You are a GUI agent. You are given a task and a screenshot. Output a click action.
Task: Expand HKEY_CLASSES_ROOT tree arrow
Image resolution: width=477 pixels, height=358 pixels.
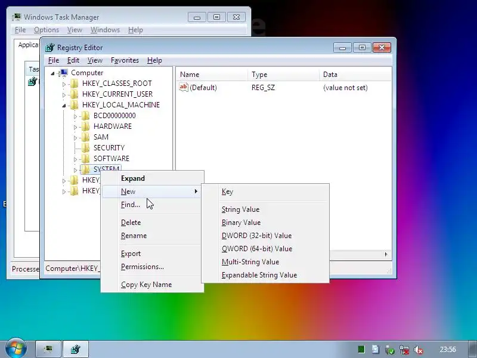click(x=64, y=84)
